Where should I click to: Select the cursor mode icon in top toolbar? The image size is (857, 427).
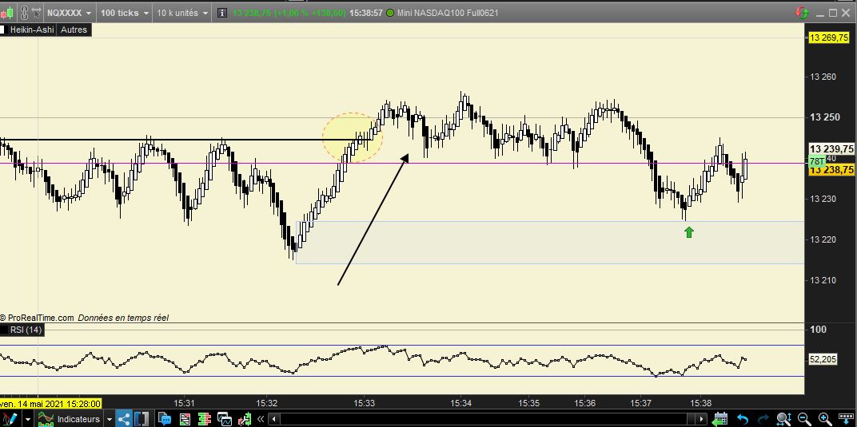(37, 13)
